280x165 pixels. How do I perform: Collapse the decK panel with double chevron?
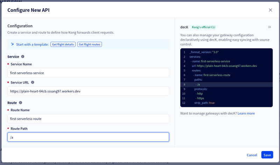[269, 27]
